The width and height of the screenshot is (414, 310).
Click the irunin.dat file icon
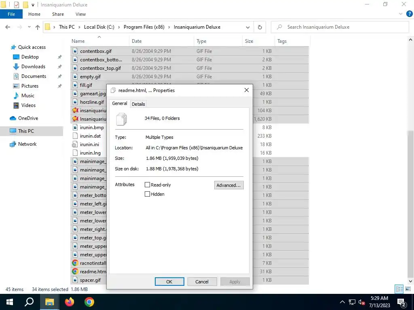[75, 136]
